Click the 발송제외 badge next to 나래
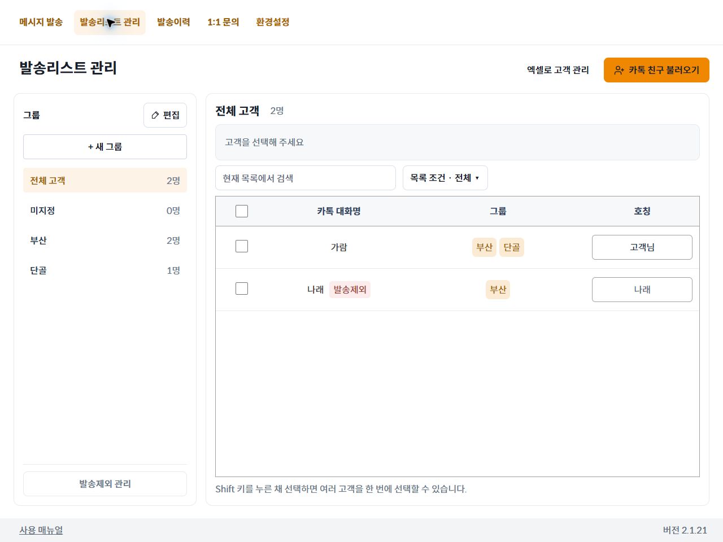Viewport: 723px width, 542px height. [350, 290]
